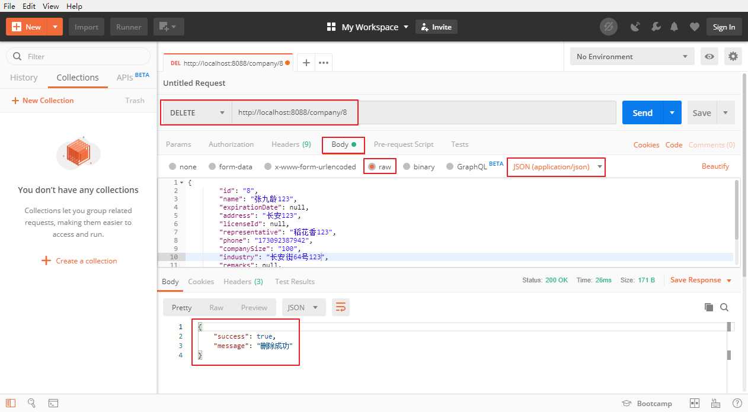Select the x-www-form-urlencoded radio button
Screen dimensions: 748x412
268,167
